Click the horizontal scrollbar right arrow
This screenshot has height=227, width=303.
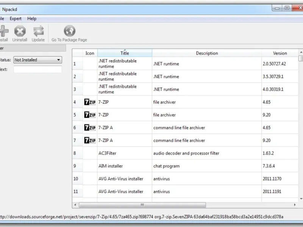tap(295, 205)
